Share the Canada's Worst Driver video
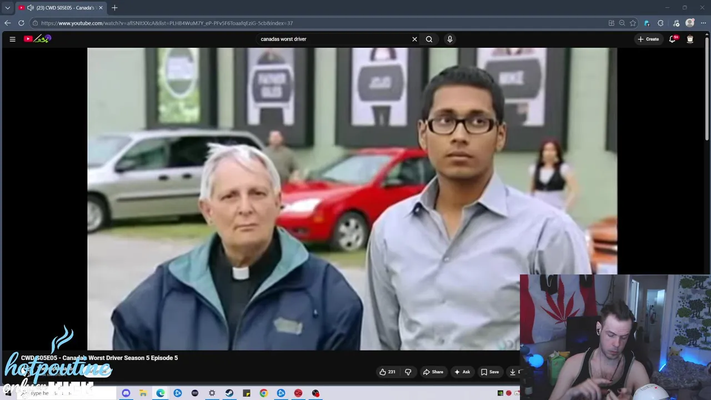The height and width of the screenshot is (400, 711). (433, 372)
